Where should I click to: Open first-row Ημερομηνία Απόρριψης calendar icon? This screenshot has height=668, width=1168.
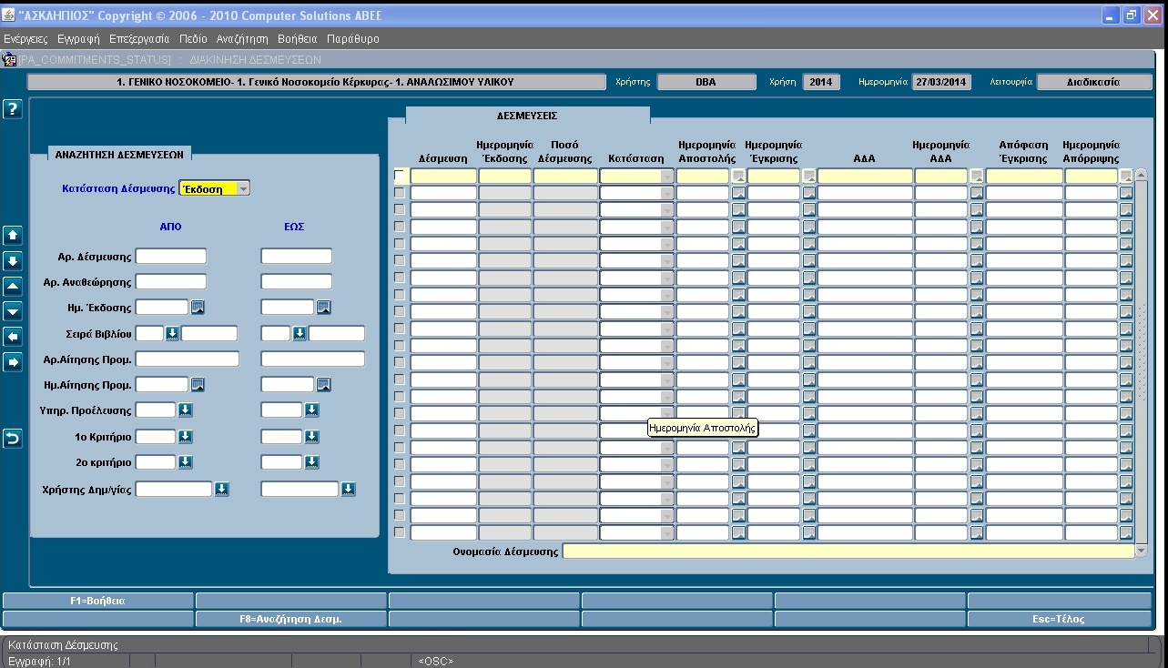(1126, 176)
